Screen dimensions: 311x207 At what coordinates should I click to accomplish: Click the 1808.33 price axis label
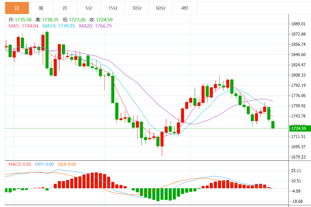[x=298, y=75]
